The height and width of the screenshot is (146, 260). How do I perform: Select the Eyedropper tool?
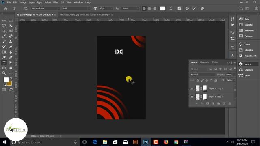[4, 36]
